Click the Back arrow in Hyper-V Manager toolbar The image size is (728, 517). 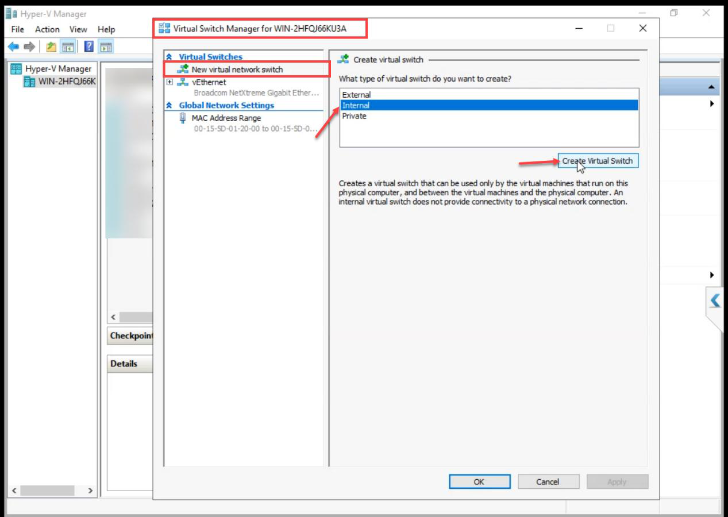pos(13,47)
